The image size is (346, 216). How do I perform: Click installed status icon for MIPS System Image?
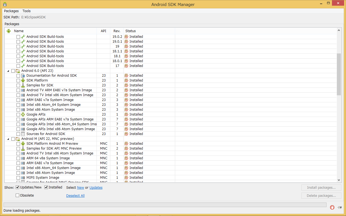click(126, 178)
